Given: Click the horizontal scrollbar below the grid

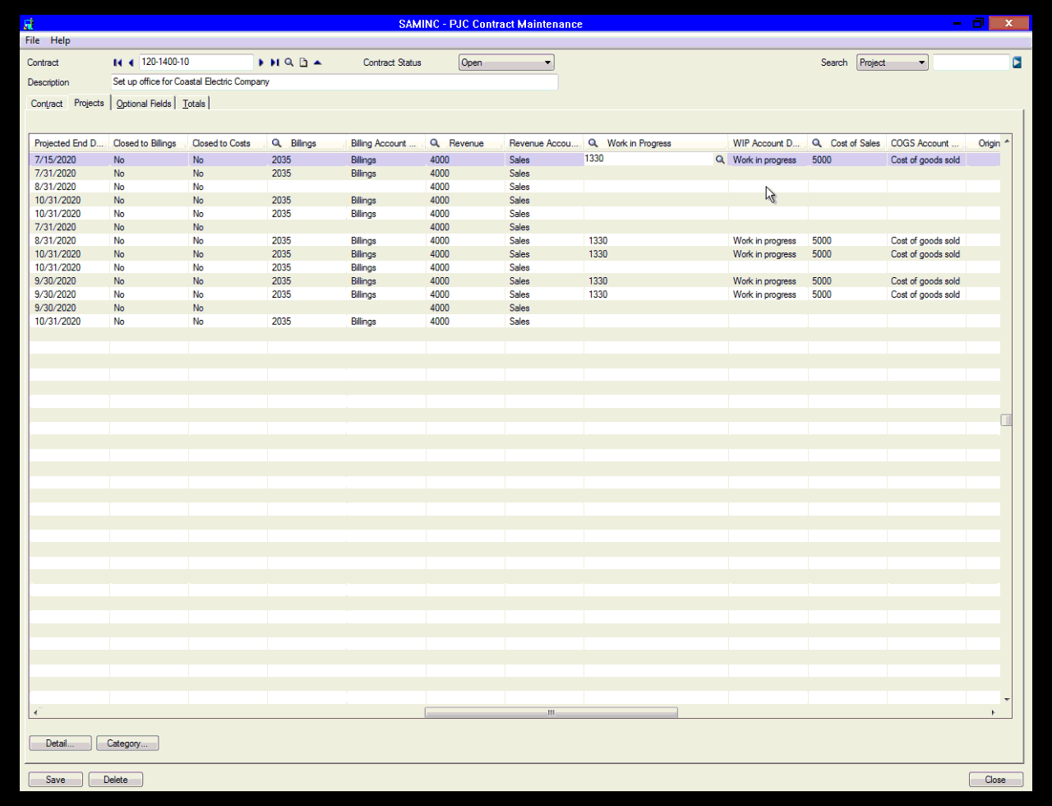Looking at the screenshot, I should (551, 712).
